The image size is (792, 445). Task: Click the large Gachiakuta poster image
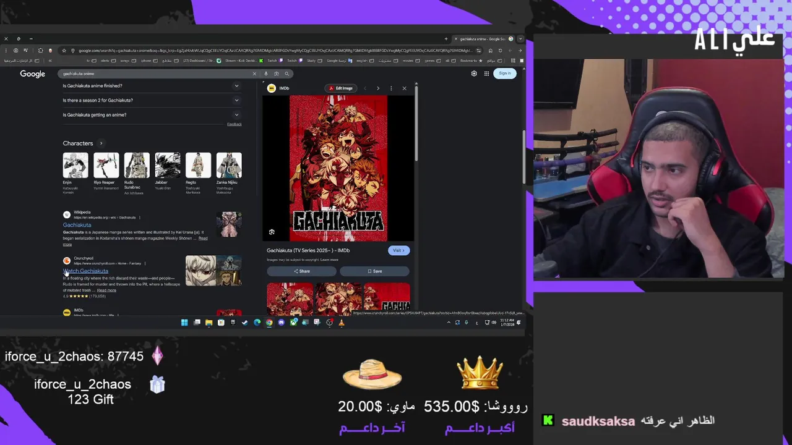pyautogui.click(x=338, y=168)
